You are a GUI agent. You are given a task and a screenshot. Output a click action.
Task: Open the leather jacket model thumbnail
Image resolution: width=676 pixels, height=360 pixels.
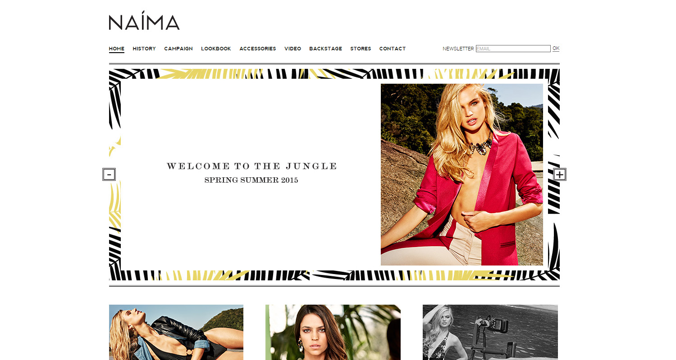click(176, 332)
